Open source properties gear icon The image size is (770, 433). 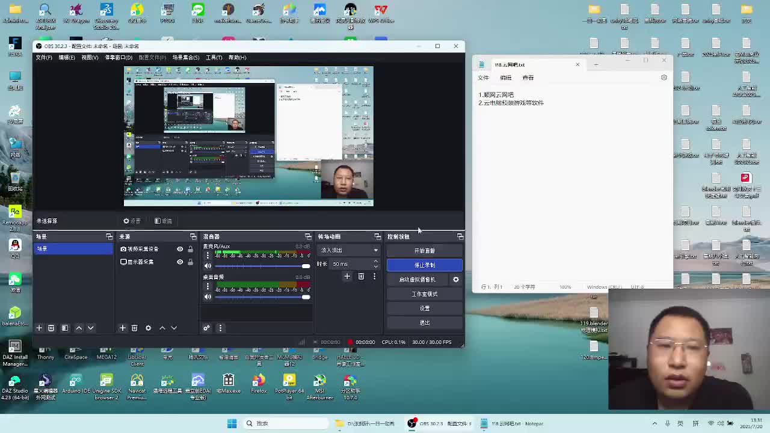pos(148,328)
